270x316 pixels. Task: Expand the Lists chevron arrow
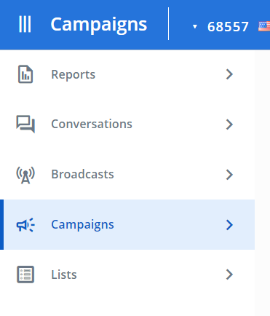coord(229,274)
